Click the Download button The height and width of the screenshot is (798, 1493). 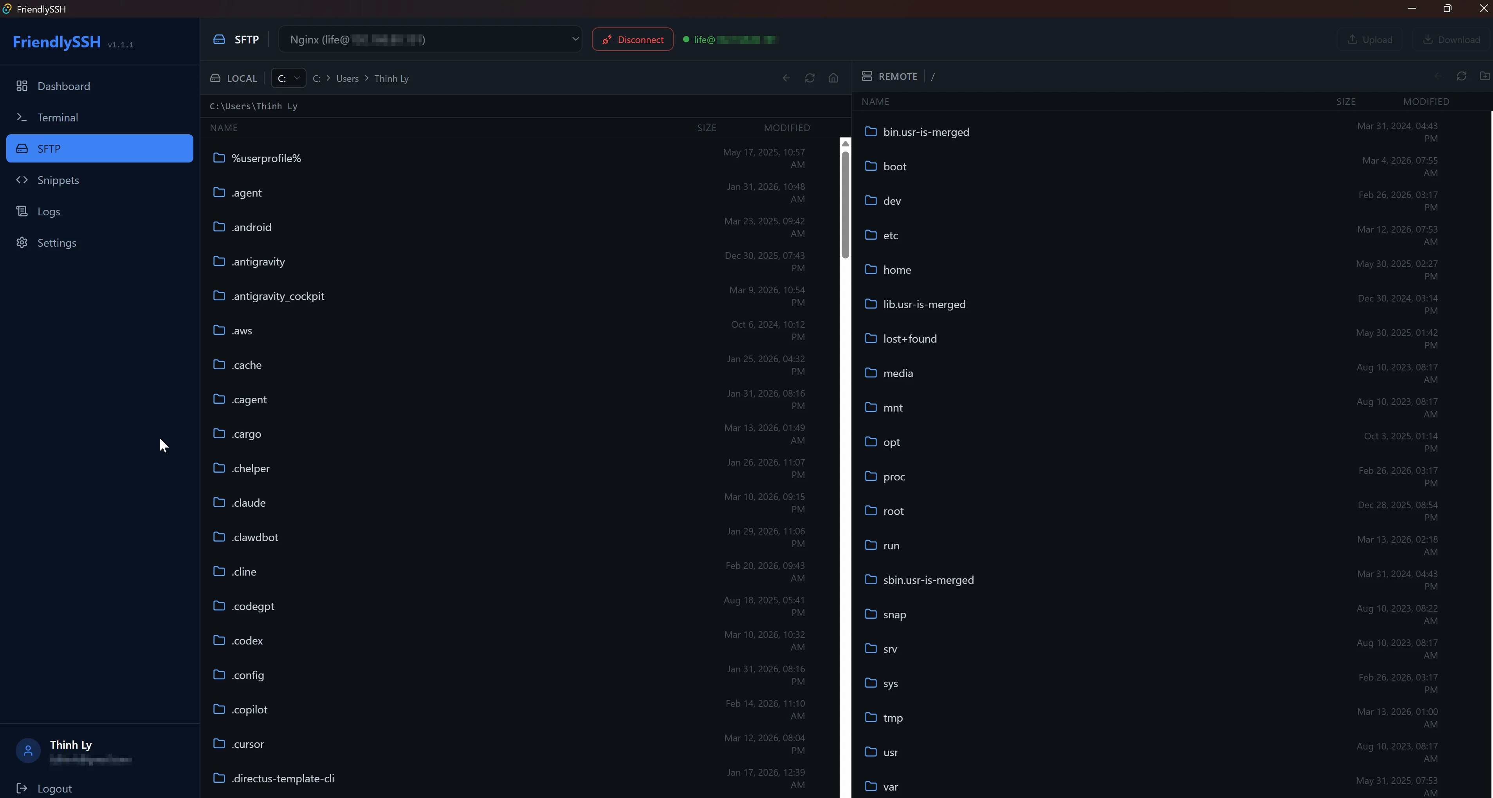[1451, 40]
